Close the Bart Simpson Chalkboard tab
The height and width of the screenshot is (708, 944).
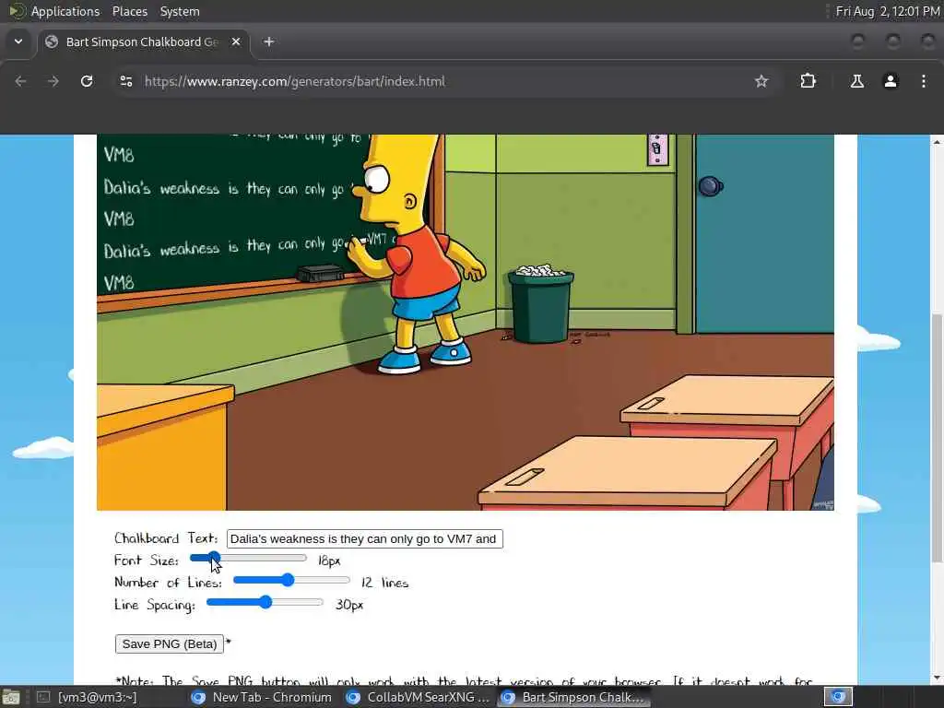[x=236, y=41]
